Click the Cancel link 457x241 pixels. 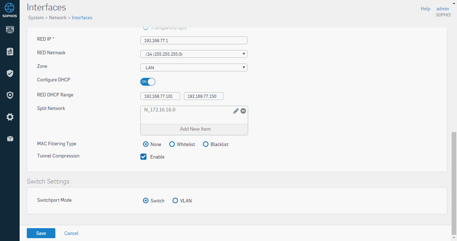coord(71,233)
